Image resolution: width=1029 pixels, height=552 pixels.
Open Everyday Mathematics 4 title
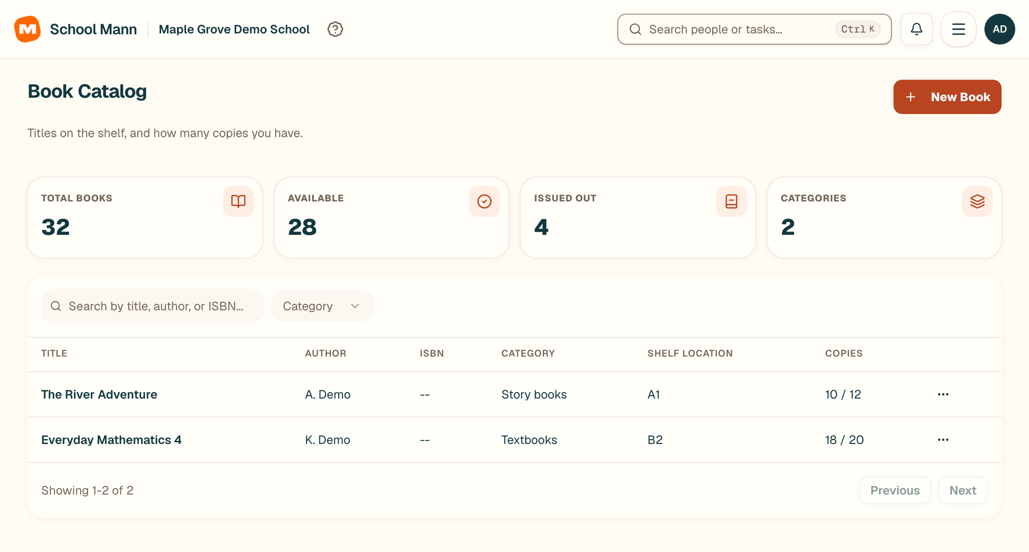[x=111, y=440]
